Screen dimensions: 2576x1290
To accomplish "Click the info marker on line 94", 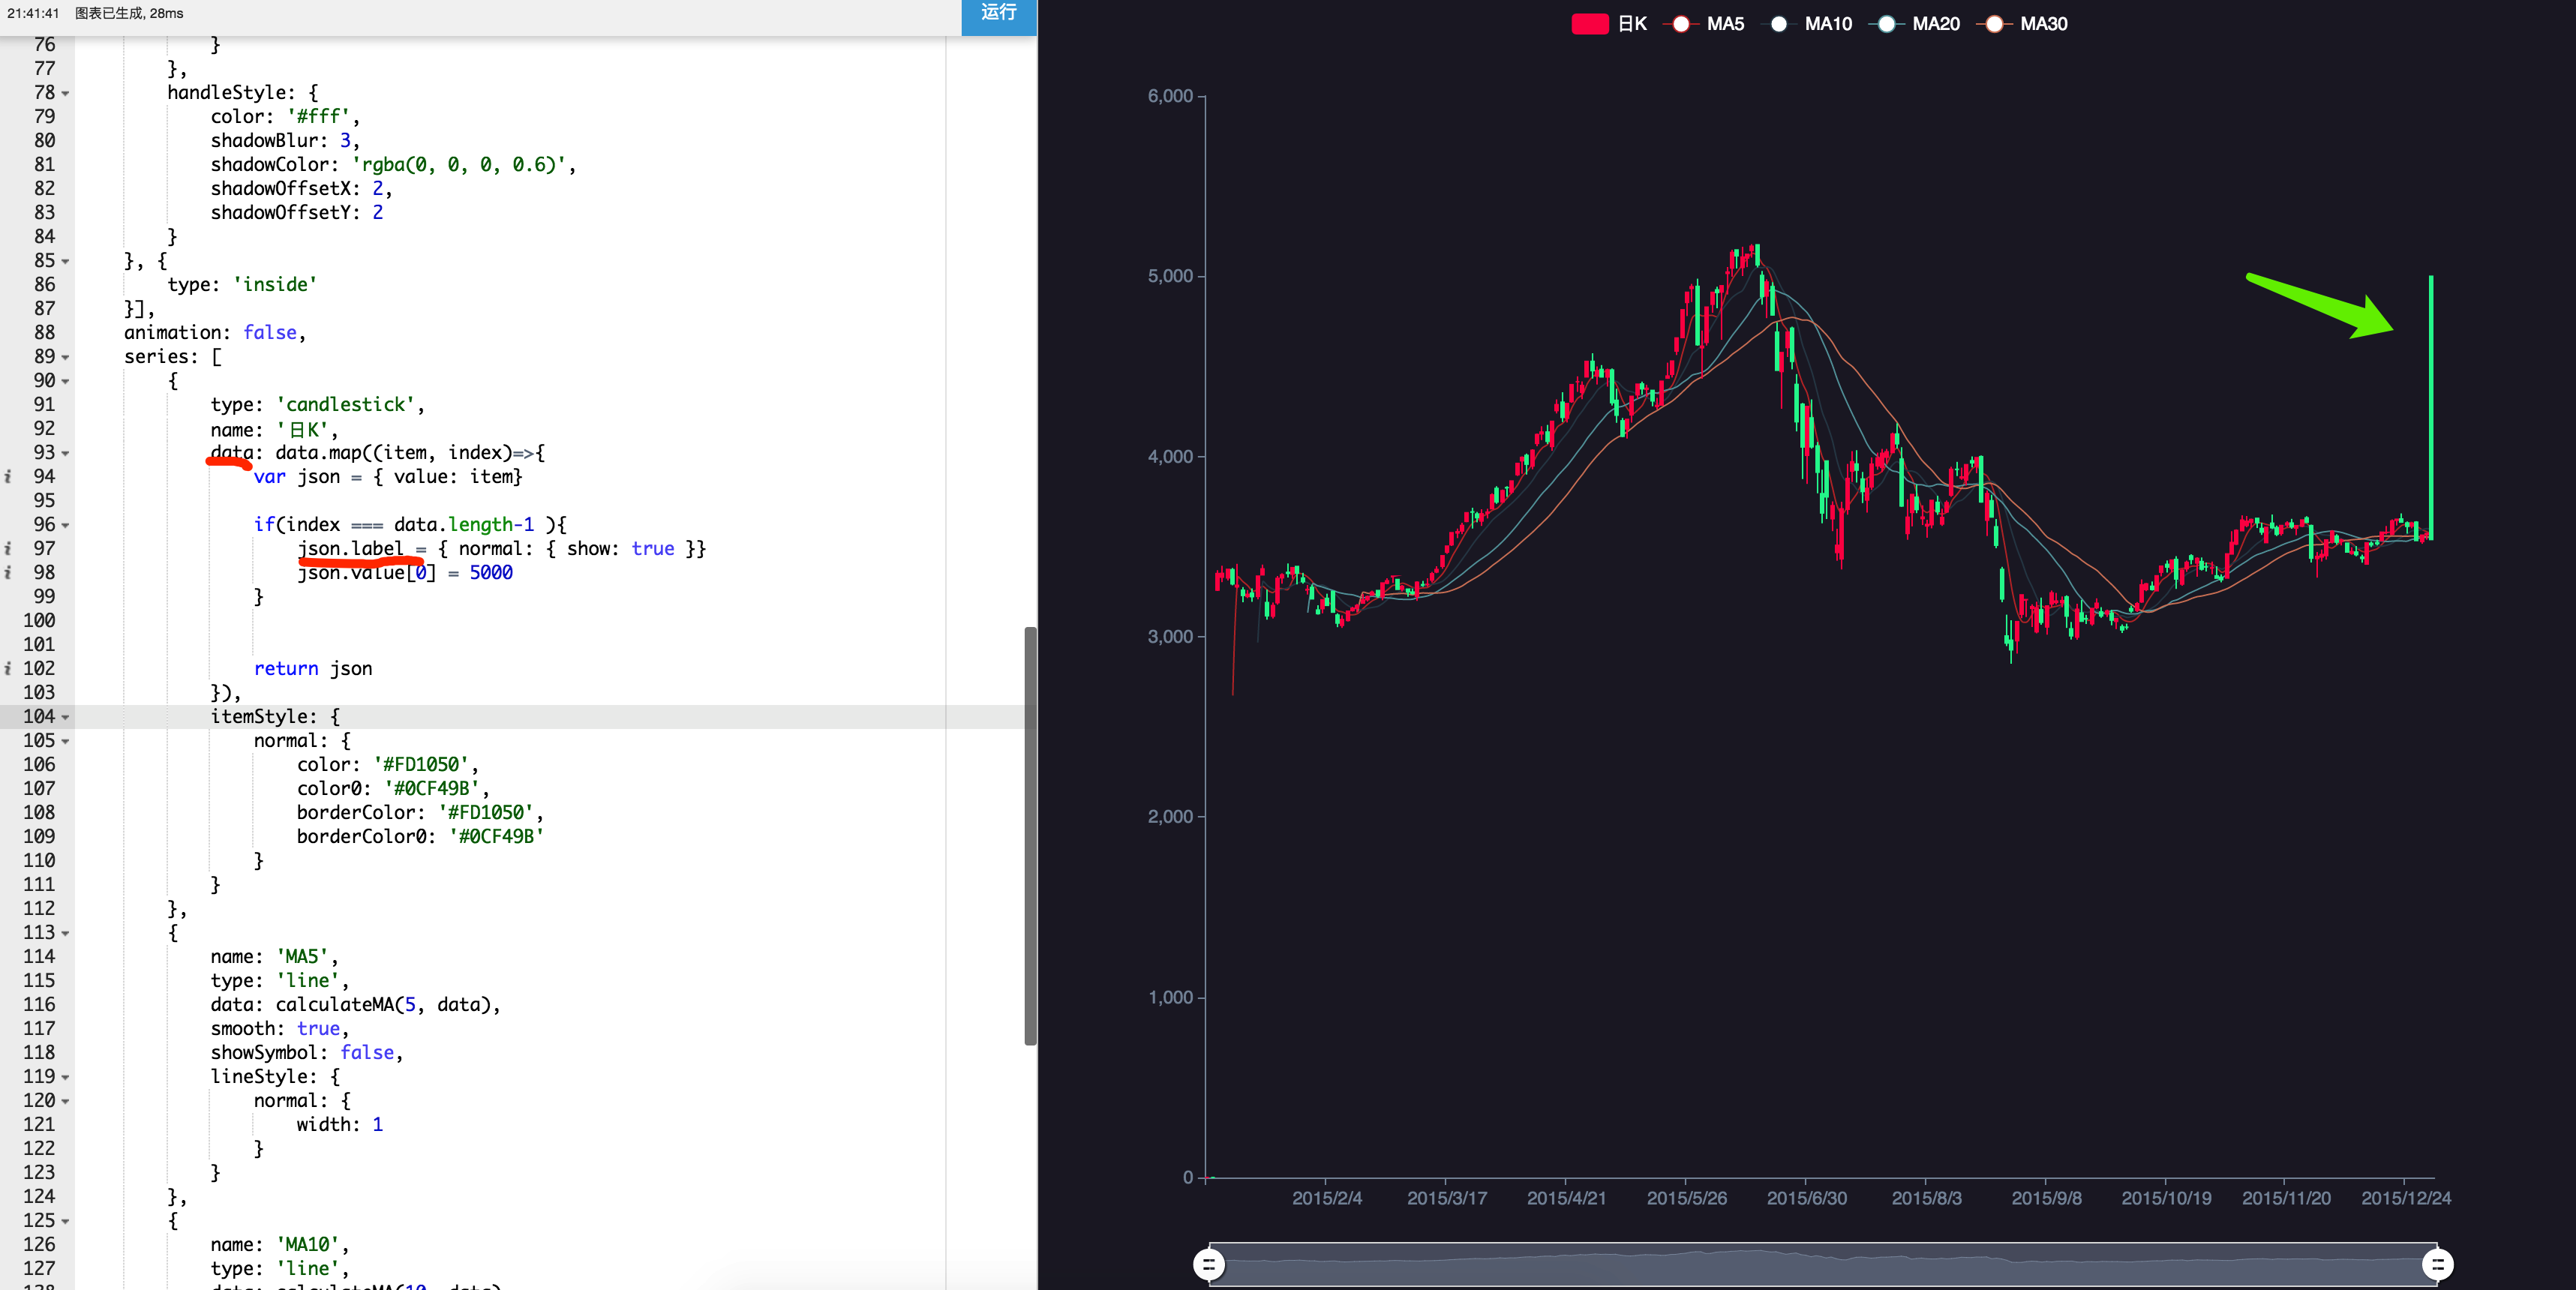I will pyautogui.click(x=8, y=477).
